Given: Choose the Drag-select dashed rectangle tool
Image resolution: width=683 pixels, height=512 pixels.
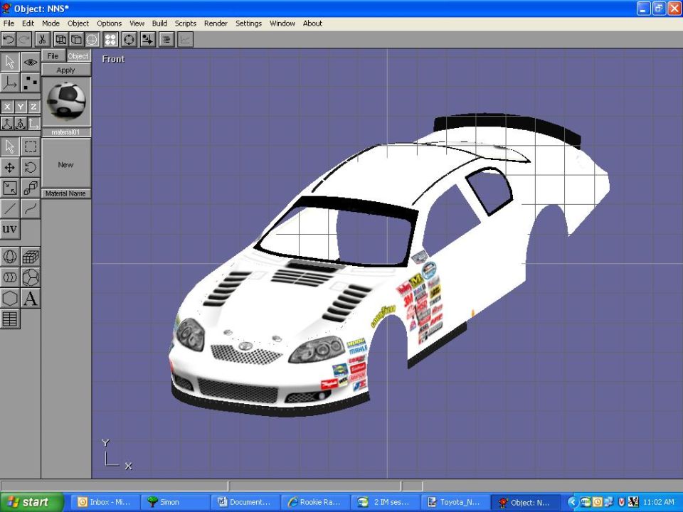Looking at the screenshot, I should point(31,146).
